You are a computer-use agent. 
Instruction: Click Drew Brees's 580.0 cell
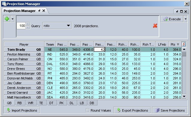click(62, 69)
